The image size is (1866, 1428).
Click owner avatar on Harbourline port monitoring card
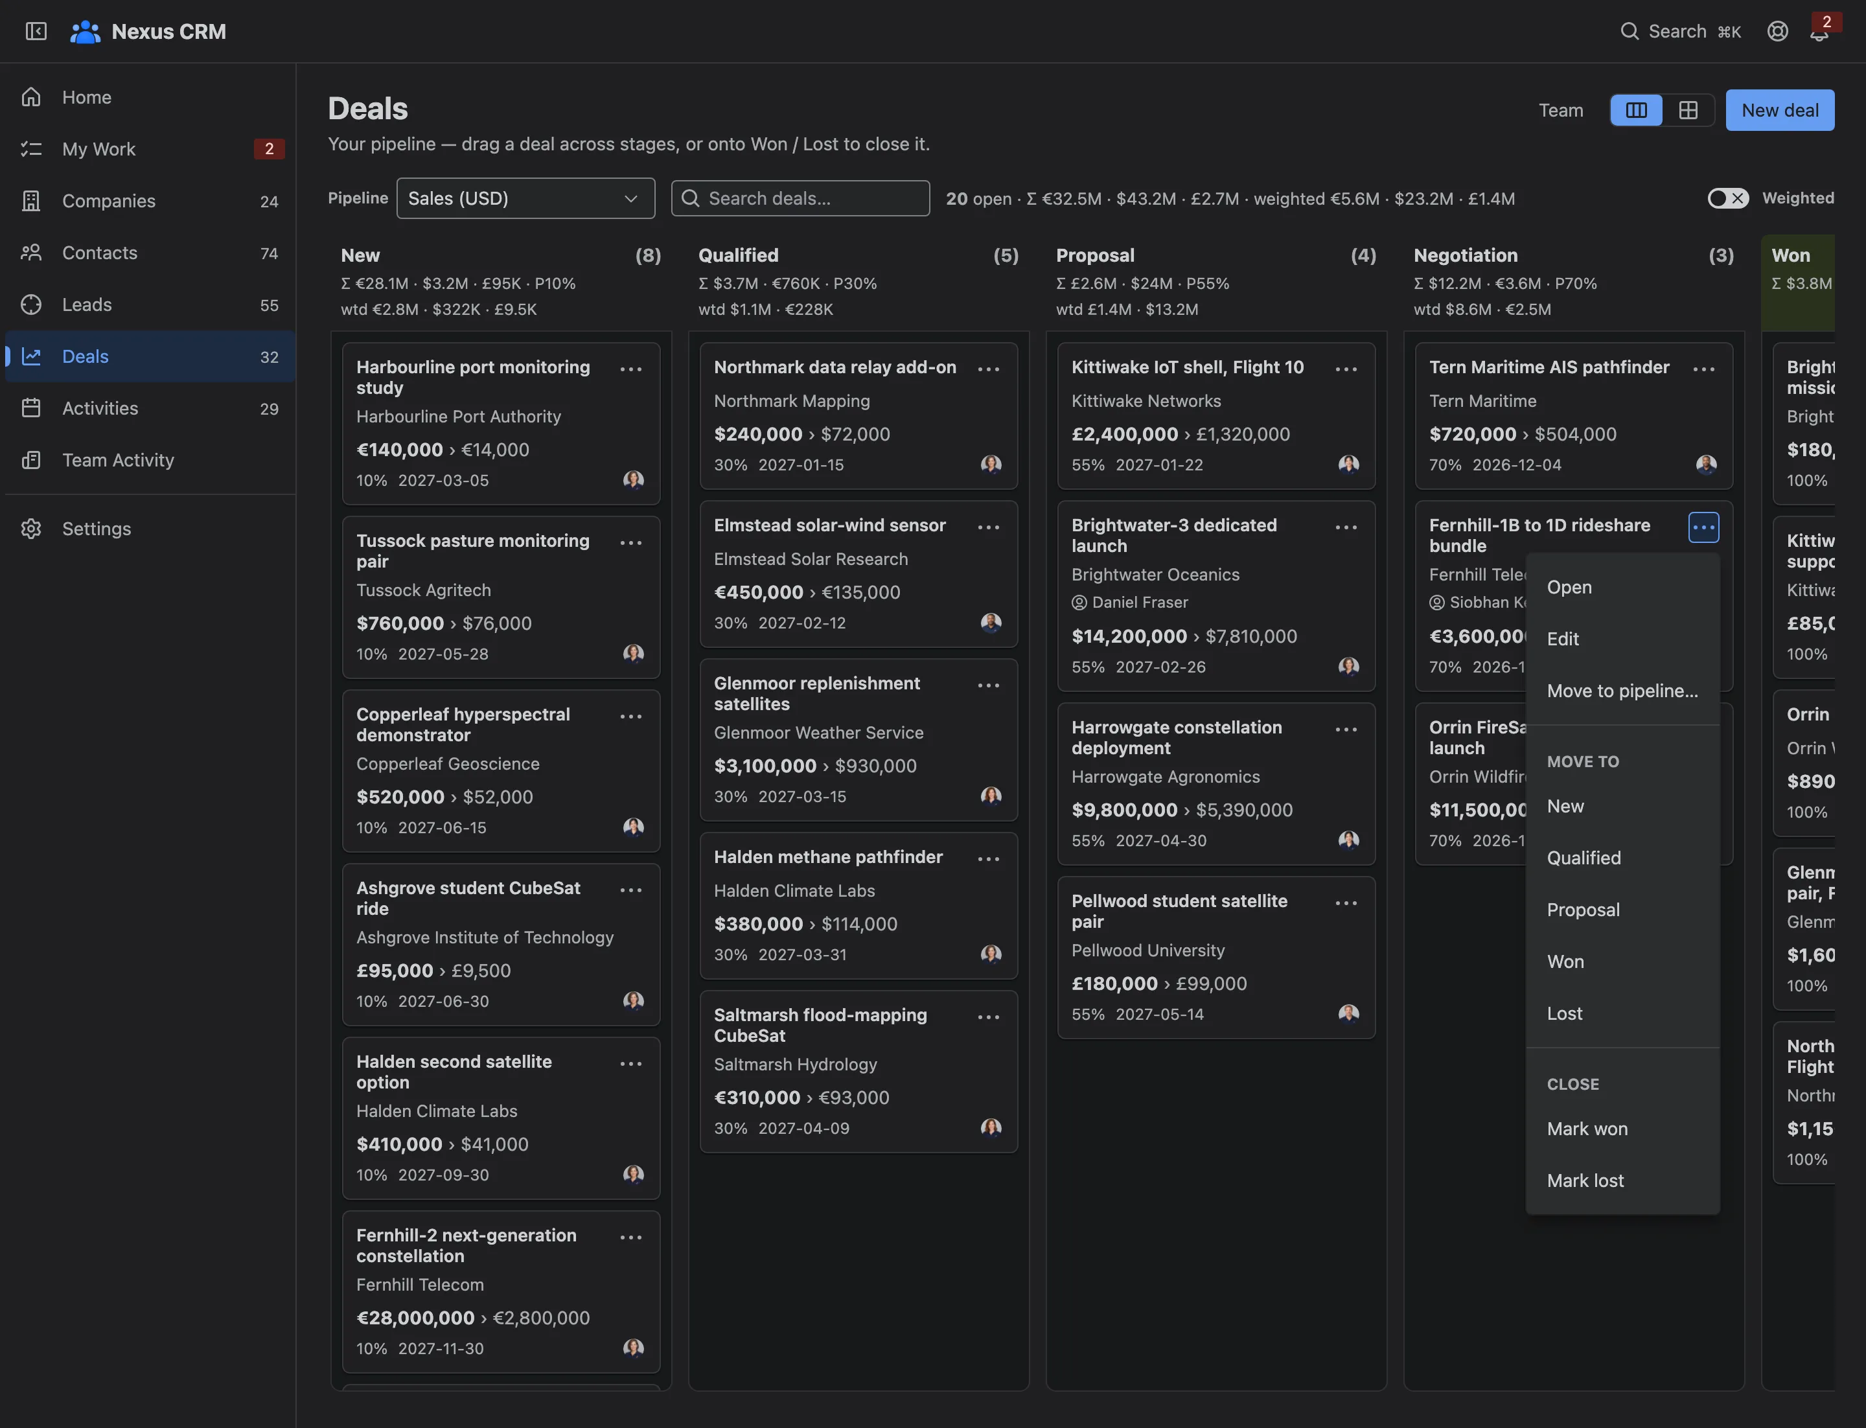pyautogui.click(x=633, y=479)
